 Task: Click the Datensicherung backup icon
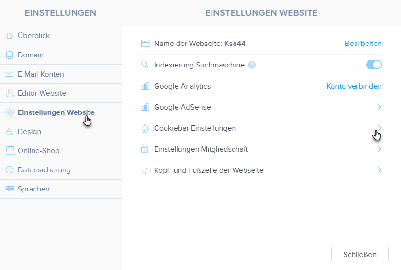(10, 170)
